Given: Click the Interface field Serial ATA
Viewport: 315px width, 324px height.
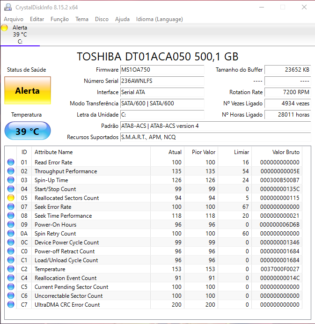Looking at the screenshot, I should (x=162, y=92).
